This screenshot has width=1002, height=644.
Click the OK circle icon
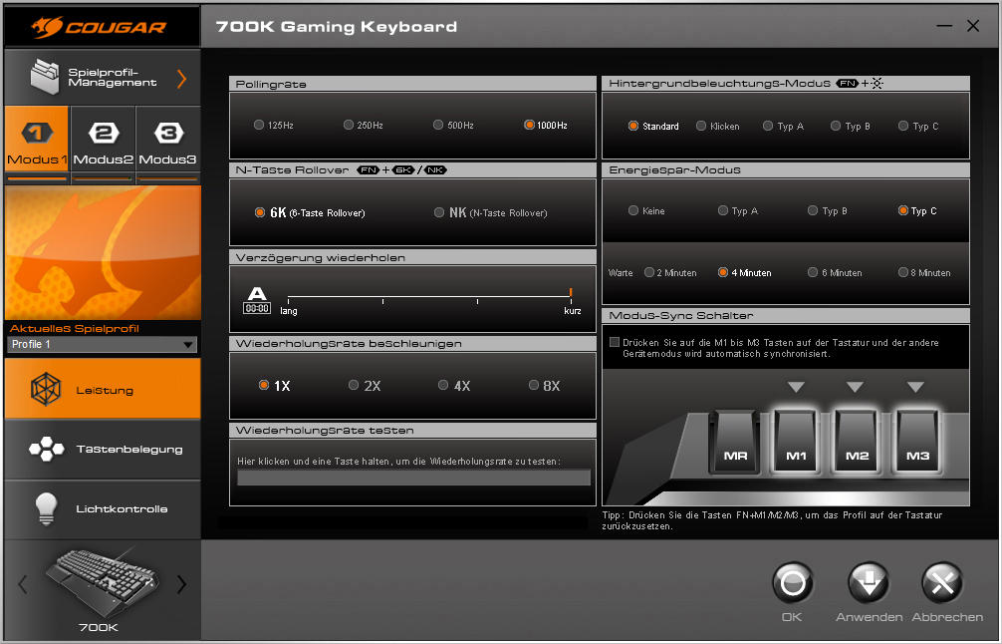[792, 583]
